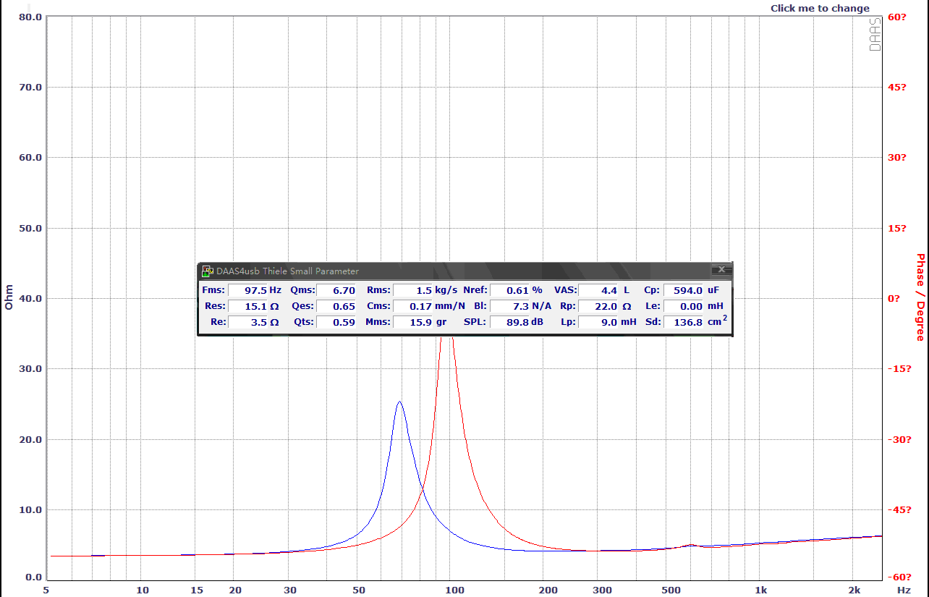This screenshot has width=929, height=597.
Task: Click the Bl field showing 7.3
Action: (x=509, y=306)
